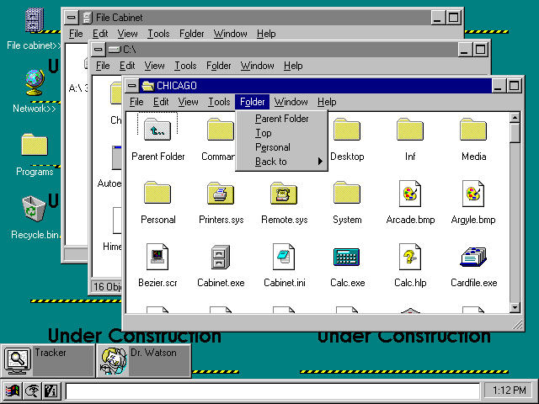Choose Top from the Folder menu
Image resolution: width=539 pixels, height=404 pixels.
[x=282, y=133]
